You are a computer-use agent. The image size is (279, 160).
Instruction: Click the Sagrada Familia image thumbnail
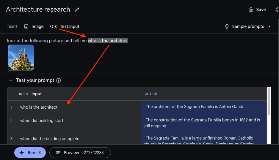point(21,58)
